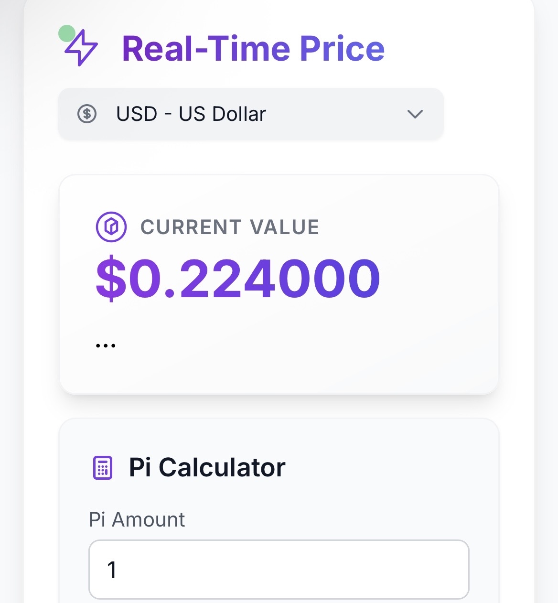Click the Pi coin icon beside Current Value
This screenshot has height=603, width=558.
point(111,227)
